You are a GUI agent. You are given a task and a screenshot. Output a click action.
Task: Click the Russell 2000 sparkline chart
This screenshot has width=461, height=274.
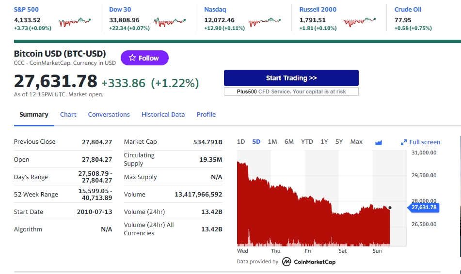pyautogui.click(x=360, y=22)
